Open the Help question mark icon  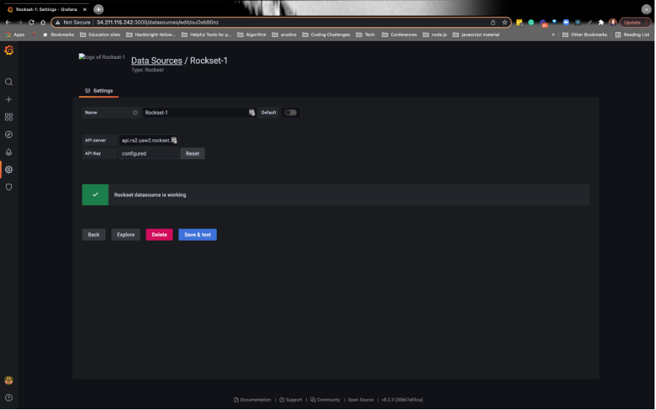tap(9, 398)
